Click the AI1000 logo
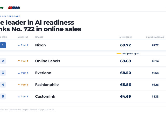 (14, 8)
